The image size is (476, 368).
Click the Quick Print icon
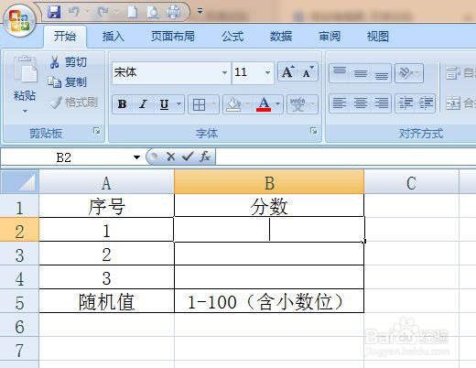click(174, 12)
